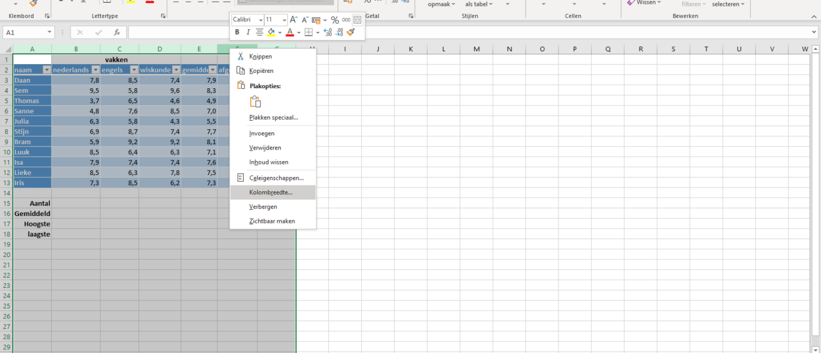Click the Decrease Decimal icon
This screenshot has height=353, width=821.
(x=339, y=32)
